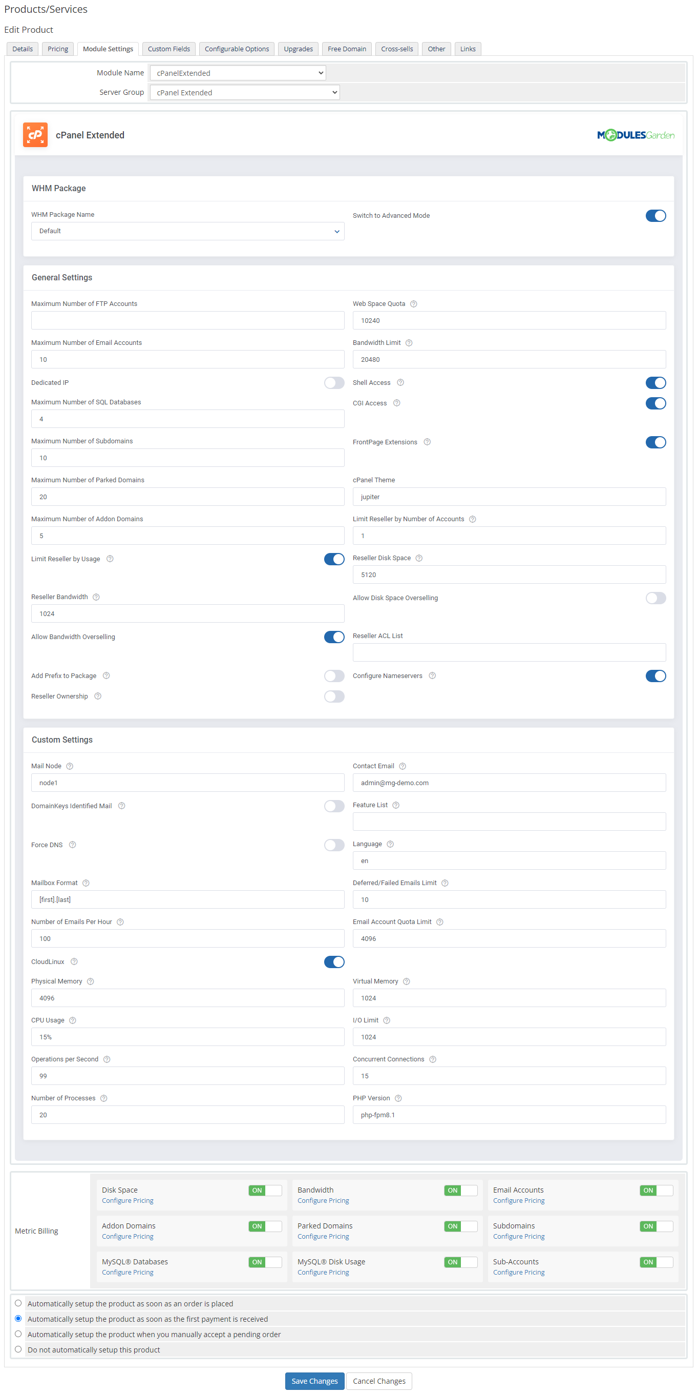
Task: Select 'Do not automatically setup this product'
Action: pyautogui.click(x=18, y=1349)
